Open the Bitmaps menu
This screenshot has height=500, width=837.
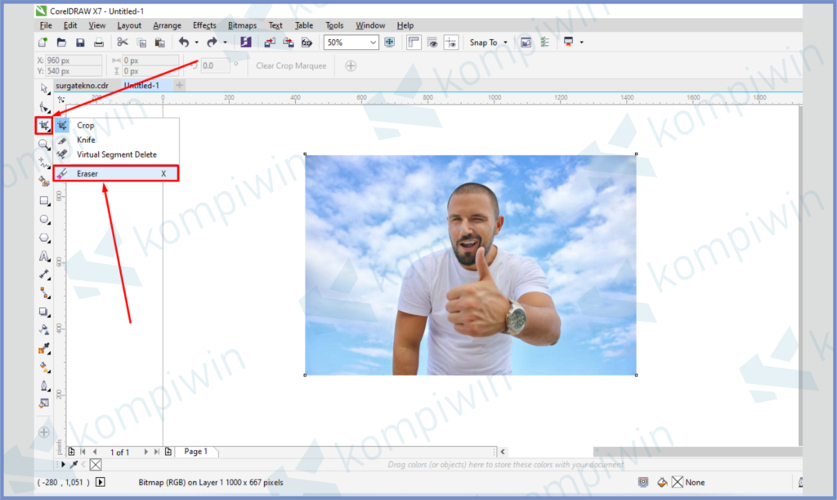pyautogui.click(x=242, y=25)
